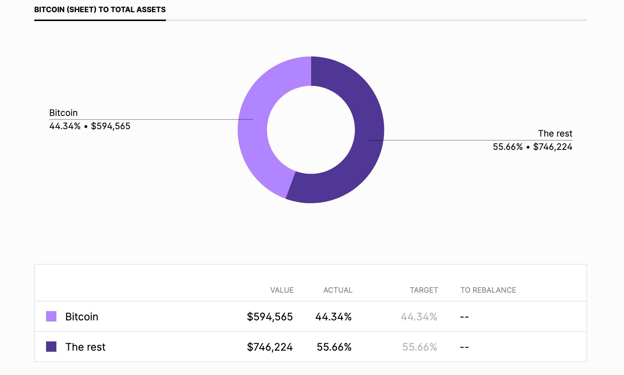The height and width of the screenshot is (375, 624).
Task: Sort by the ACTUAL column header
Action: click(338, 290)
